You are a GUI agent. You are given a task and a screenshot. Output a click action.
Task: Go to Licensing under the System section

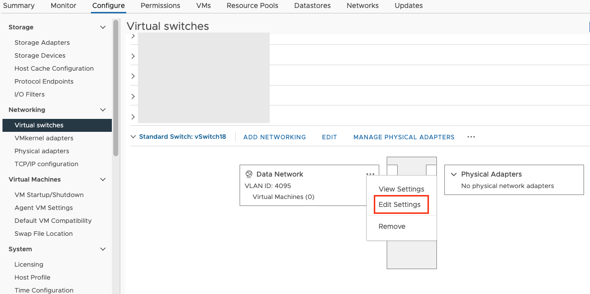(28, 264)
